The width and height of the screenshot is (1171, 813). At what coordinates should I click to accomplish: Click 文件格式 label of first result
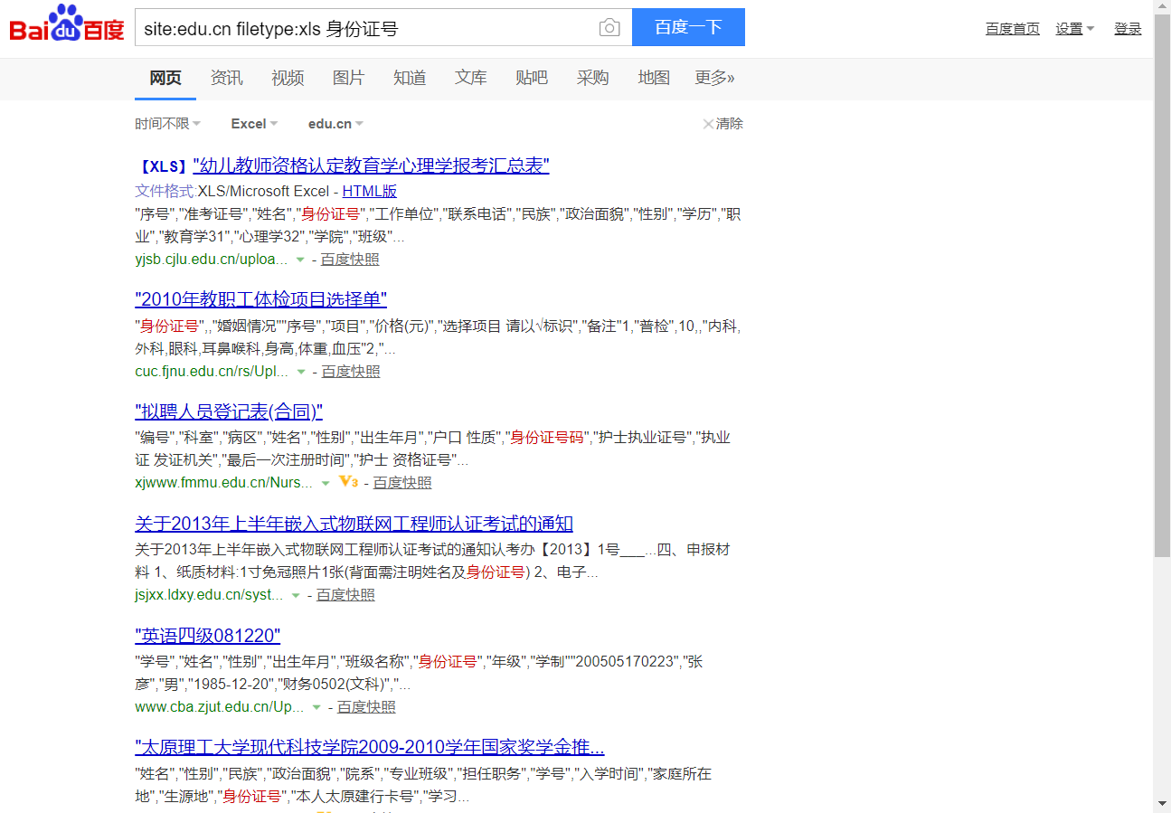165,192
